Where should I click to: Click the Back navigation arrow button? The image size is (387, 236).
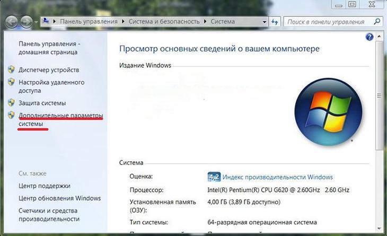[12, 22]
